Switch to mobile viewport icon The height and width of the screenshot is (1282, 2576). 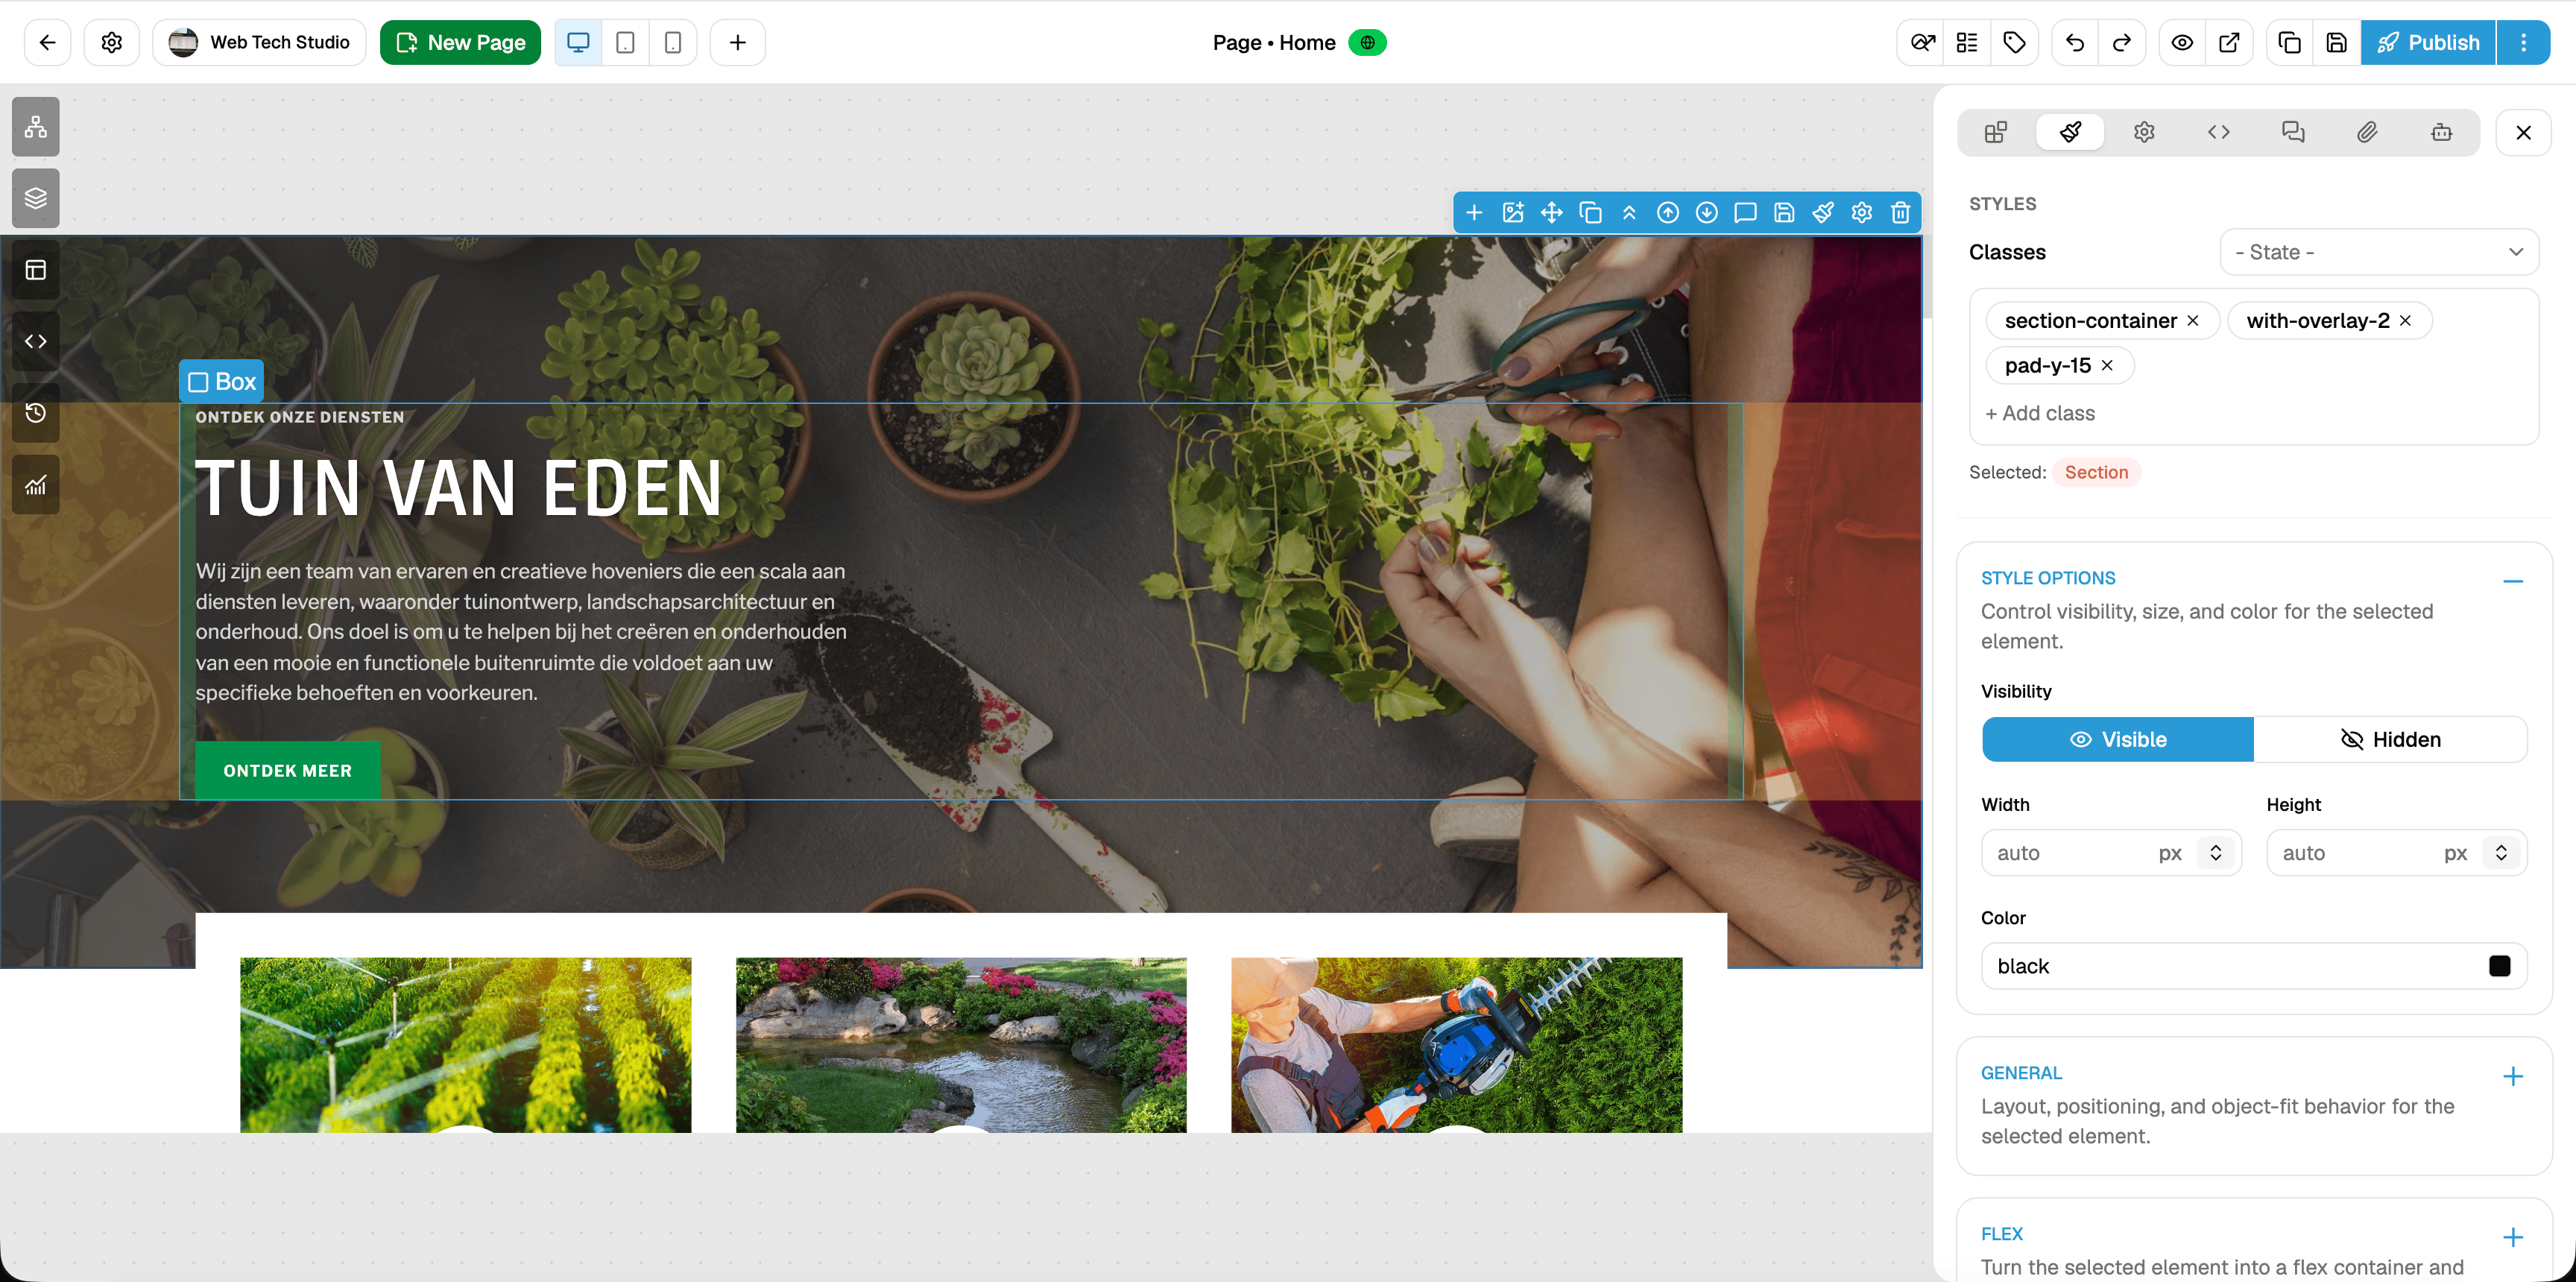pyautogui.click(x=673, y=42)
